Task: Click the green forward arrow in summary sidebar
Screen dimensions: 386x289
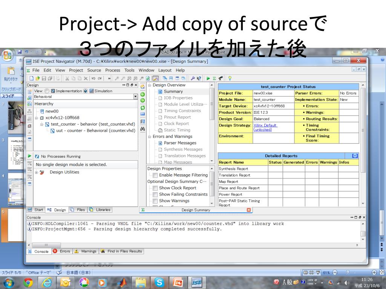Action: 143,100
